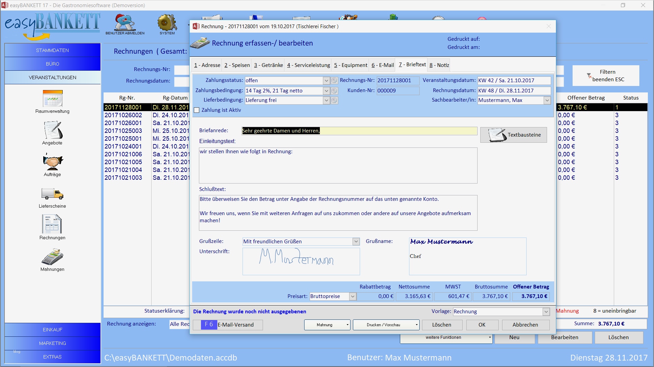Open the Mahnungen cash register icon
Image resolution: width=654 pixels, height=367 pixels.
(52, 257)
